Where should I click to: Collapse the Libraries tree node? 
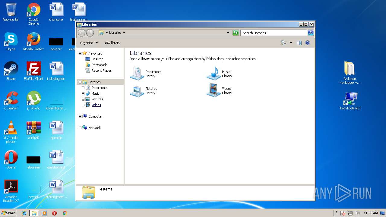(x=80, y=82)
